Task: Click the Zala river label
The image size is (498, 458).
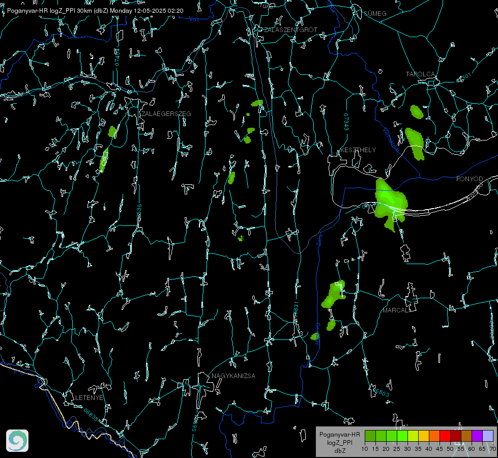Action: 319,240
